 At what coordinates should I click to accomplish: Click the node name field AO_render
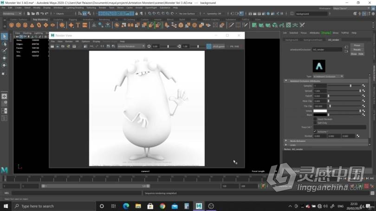click(327, 50)
